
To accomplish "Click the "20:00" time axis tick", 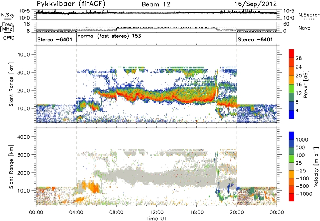I will click(236, 213).
